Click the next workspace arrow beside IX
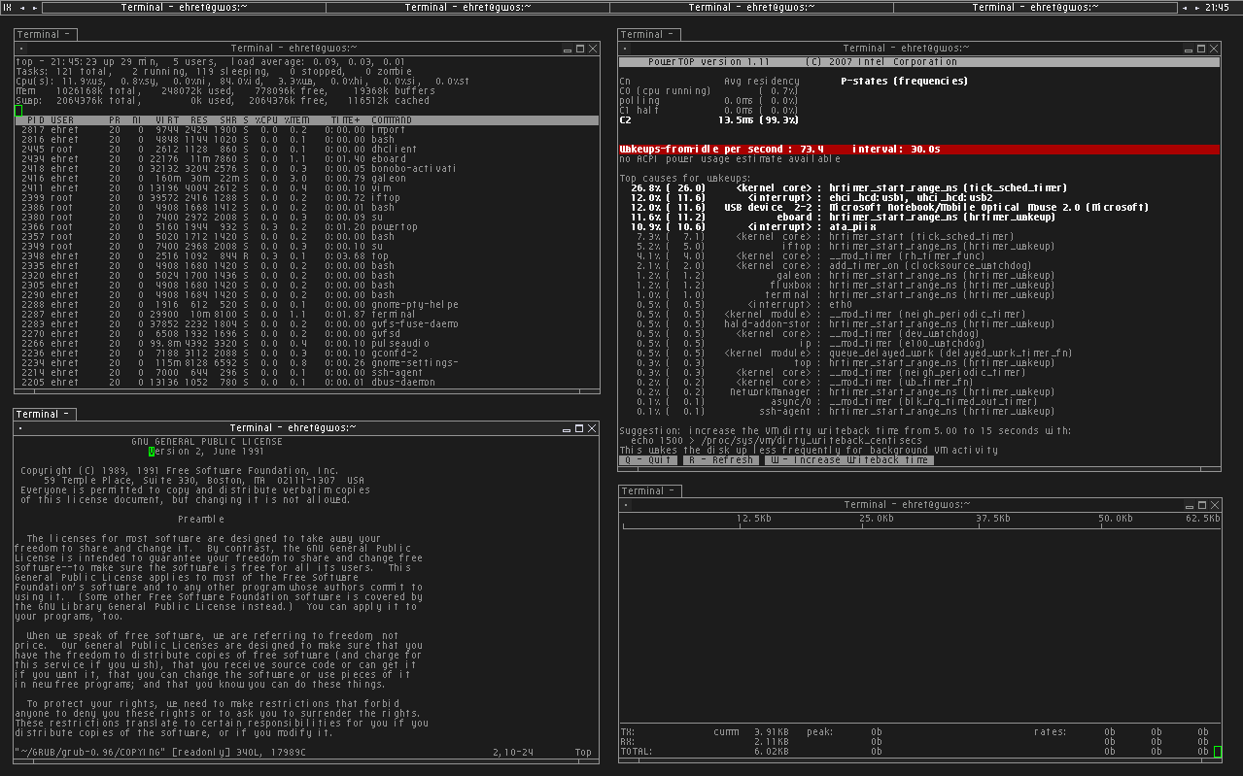The width and height of the screenshot is (1243, 776). 35,8
